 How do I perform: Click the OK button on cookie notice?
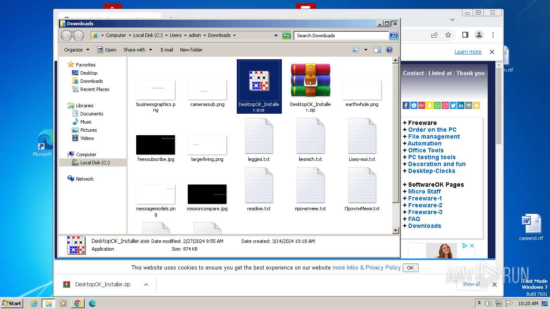point(410,268)
